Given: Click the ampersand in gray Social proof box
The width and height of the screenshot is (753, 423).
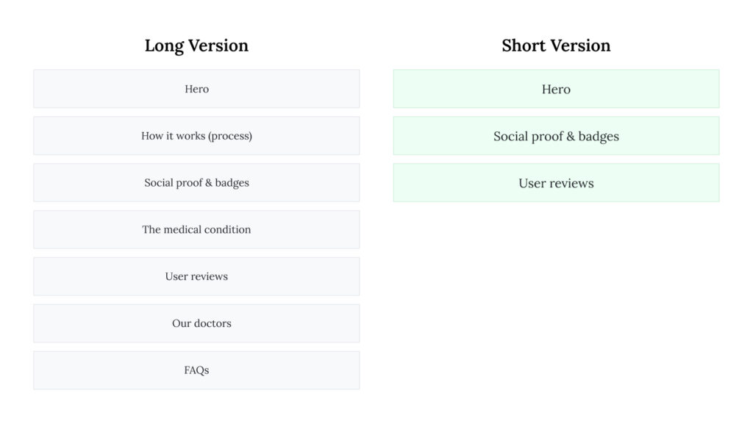Looking at the screenshot, I should (x=208, y=183).
